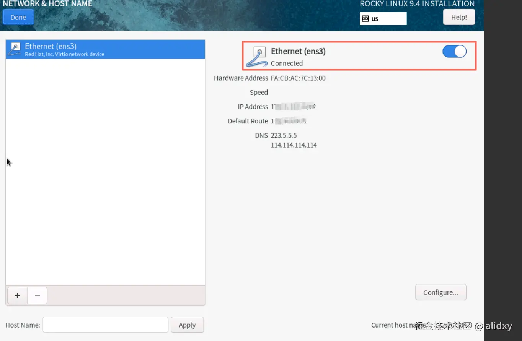Click 'Red Hat, Inc. Virtio network device' subtitle
The width and height of the screenshot is (522, 341).
coord(65,54)
